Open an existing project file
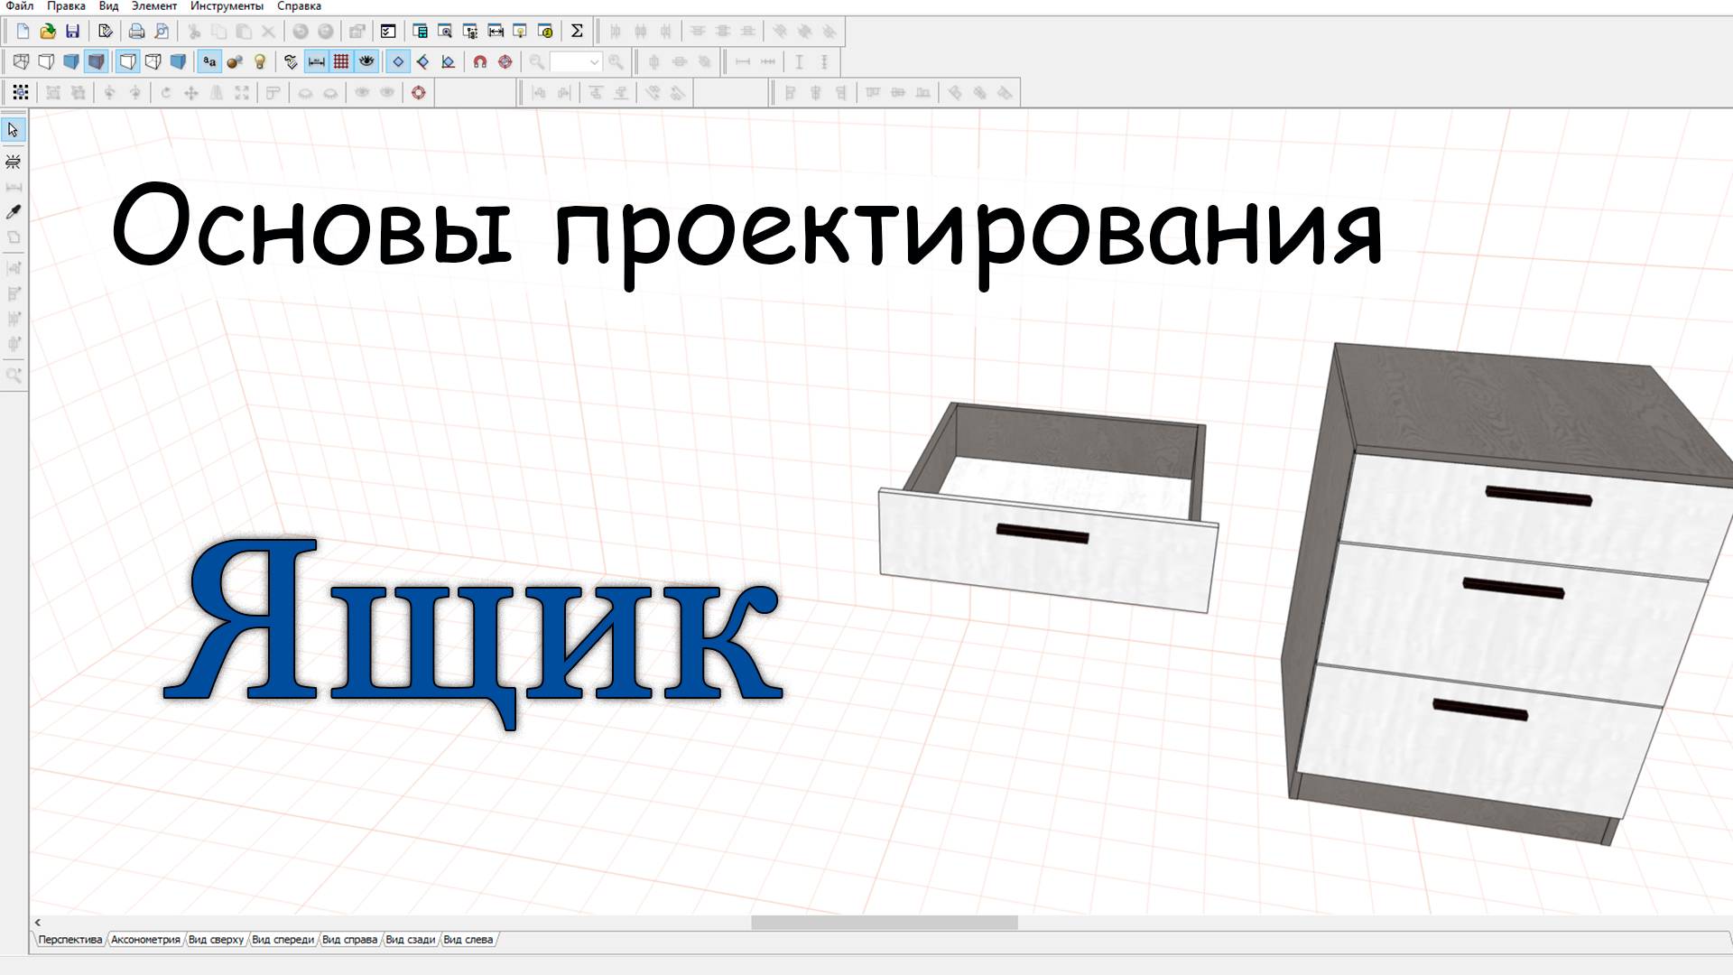 tap(48, 32)
